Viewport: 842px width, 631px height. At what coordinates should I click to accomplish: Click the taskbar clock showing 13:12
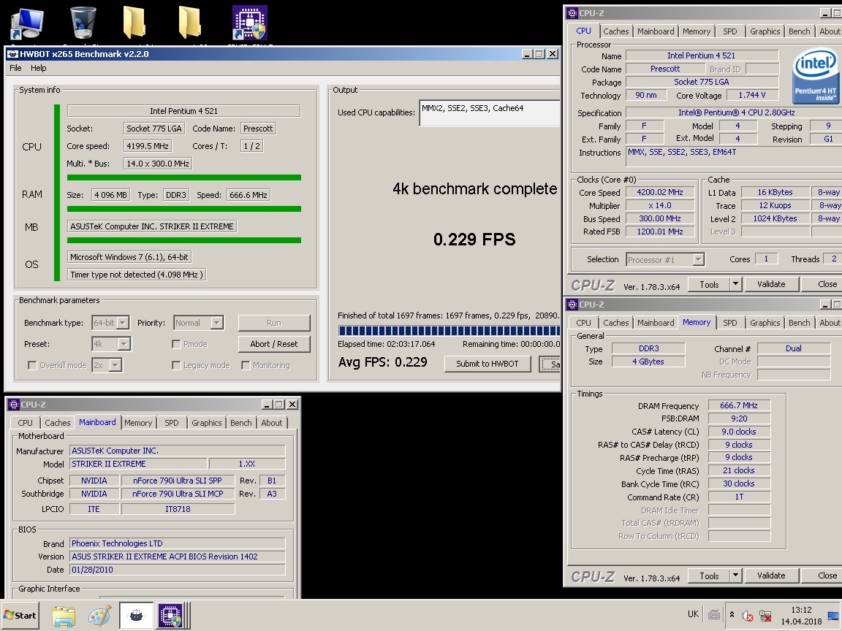click(800, 610)
